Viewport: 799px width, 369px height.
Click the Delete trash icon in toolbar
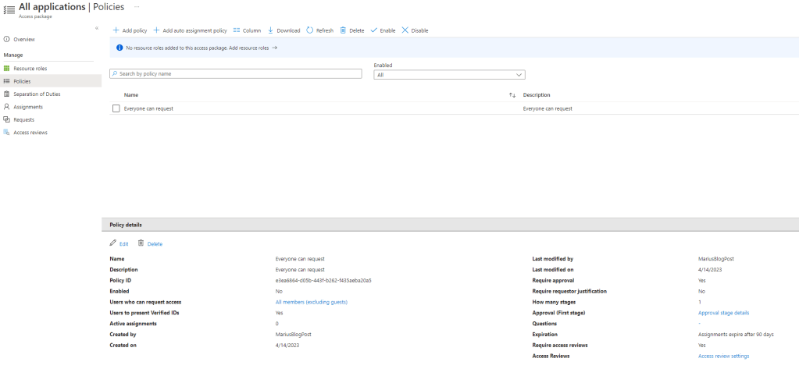coord(343,30)
